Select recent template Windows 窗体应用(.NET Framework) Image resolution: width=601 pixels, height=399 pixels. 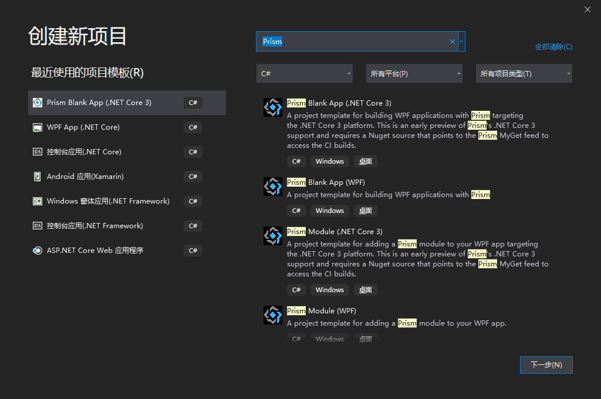click(127, 201)
